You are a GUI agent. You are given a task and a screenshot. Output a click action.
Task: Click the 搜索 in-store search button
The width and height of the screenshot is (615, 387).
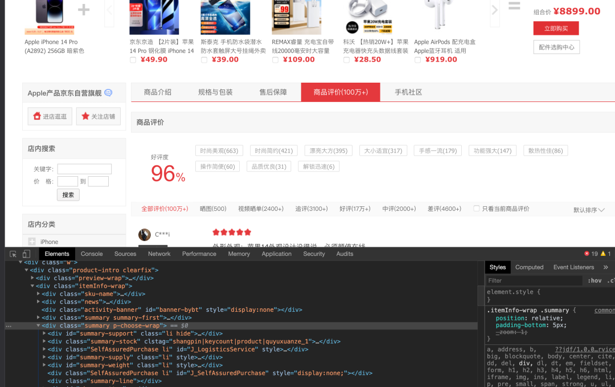[x=68, y=195]
